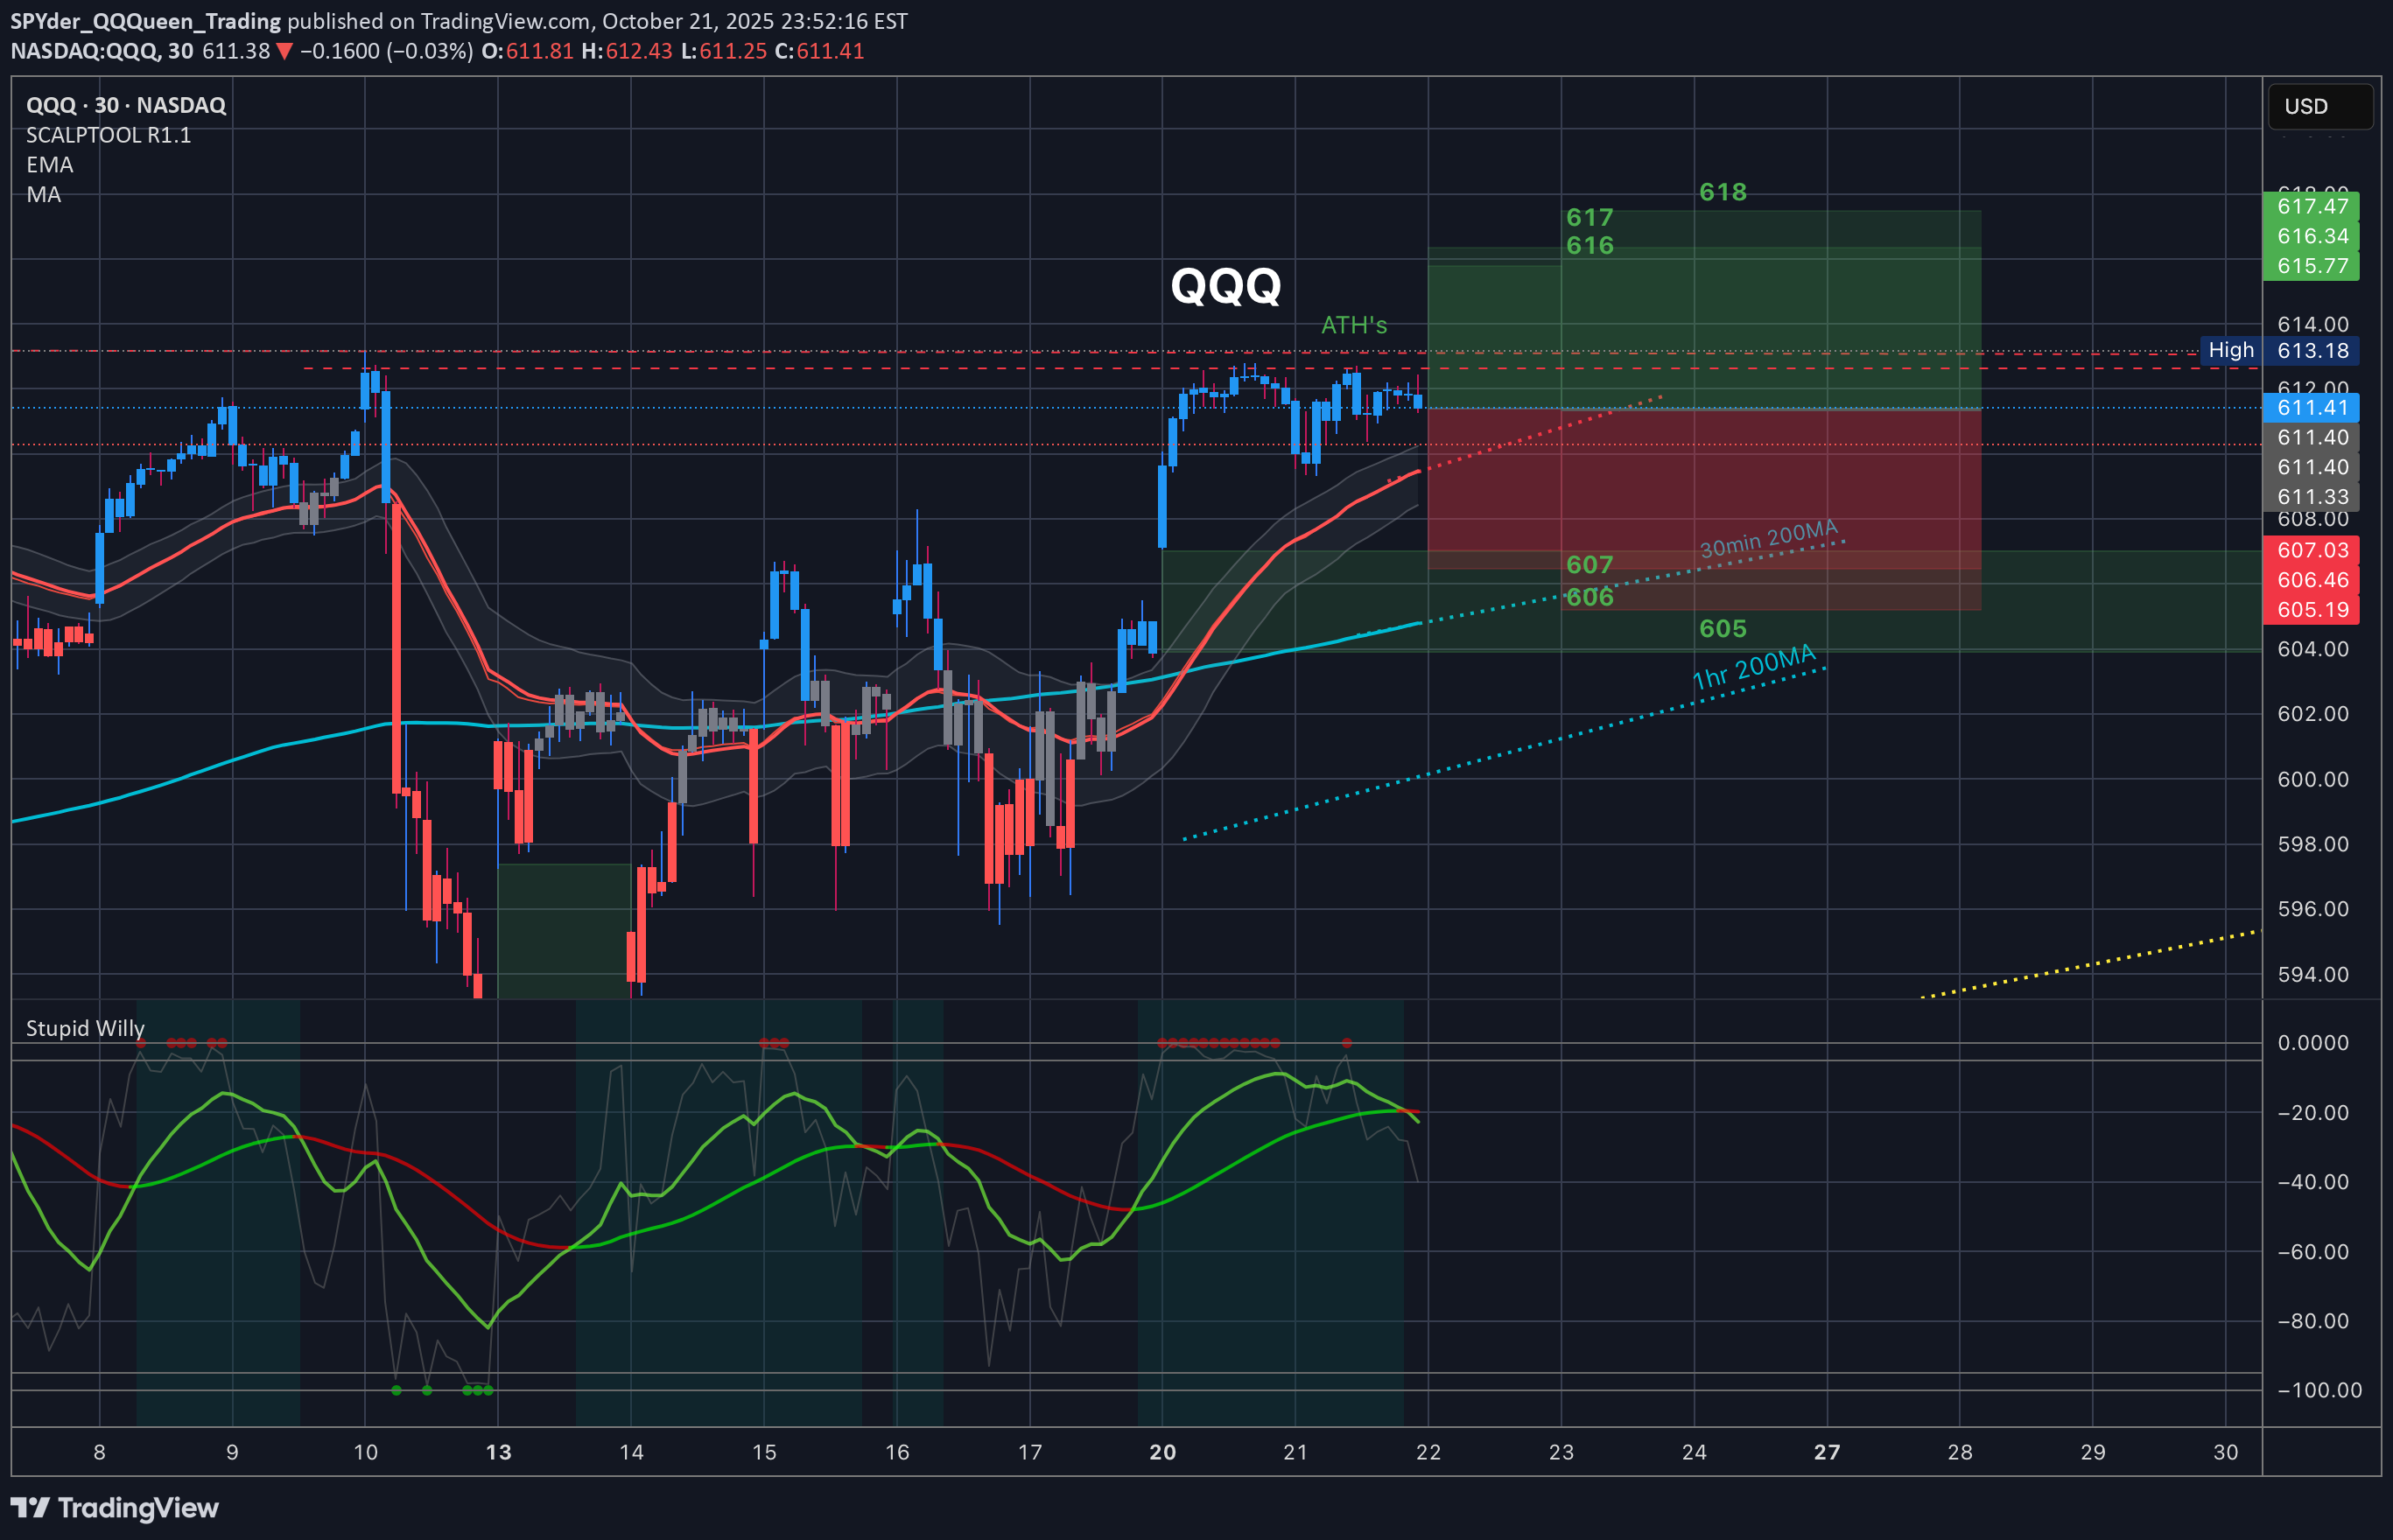Click the QQQ · 30 · NASDAQ chart title
Image resolution: width=2393 pixels, height=1540 pixels.
125,105
